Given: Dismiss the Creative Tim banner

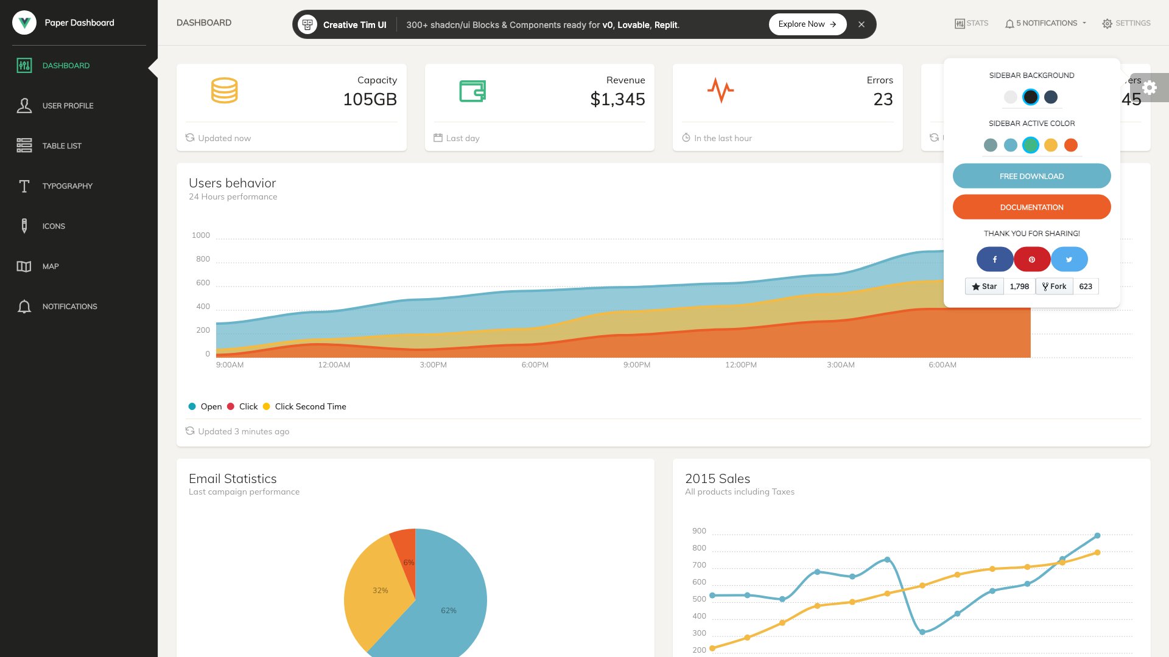Looking at the screenshot, I should [x=862, y=24].
